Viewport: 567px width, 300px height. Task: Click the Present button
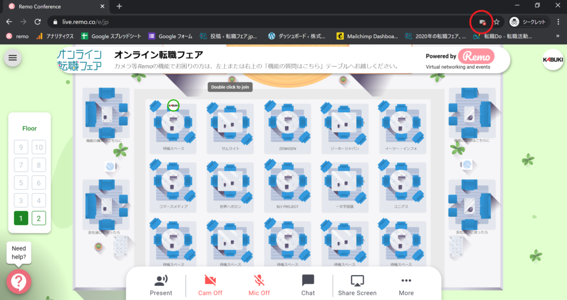[161, 286]
